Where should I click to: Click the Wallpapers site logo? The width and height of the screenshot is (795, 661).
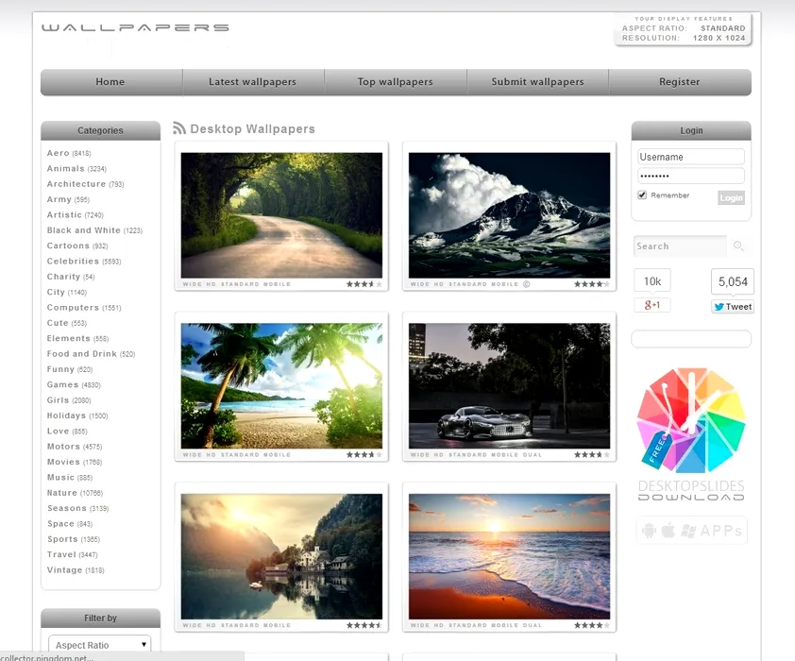135,28
